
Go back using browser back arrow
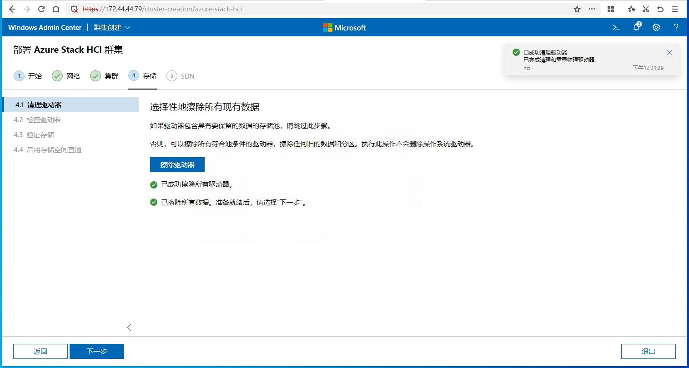(12, 9)
